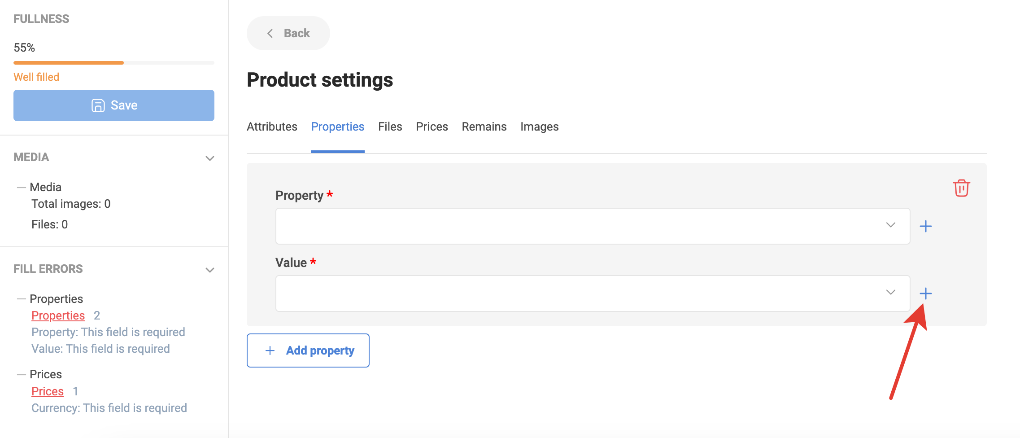Click the plus icon next to Value field

point(925,293)
